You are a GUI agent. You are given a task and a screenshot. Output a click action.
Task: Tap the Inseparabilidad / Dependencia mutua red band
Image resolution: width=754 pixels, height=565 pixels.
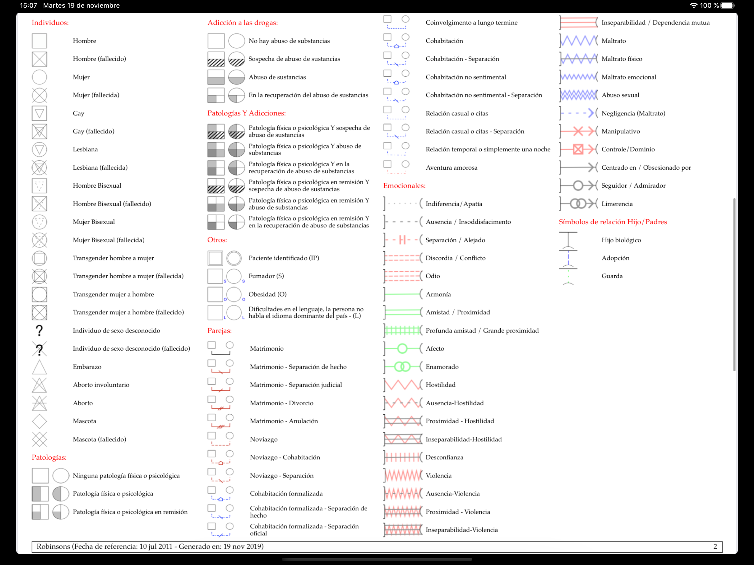click(x=578, y=23)
